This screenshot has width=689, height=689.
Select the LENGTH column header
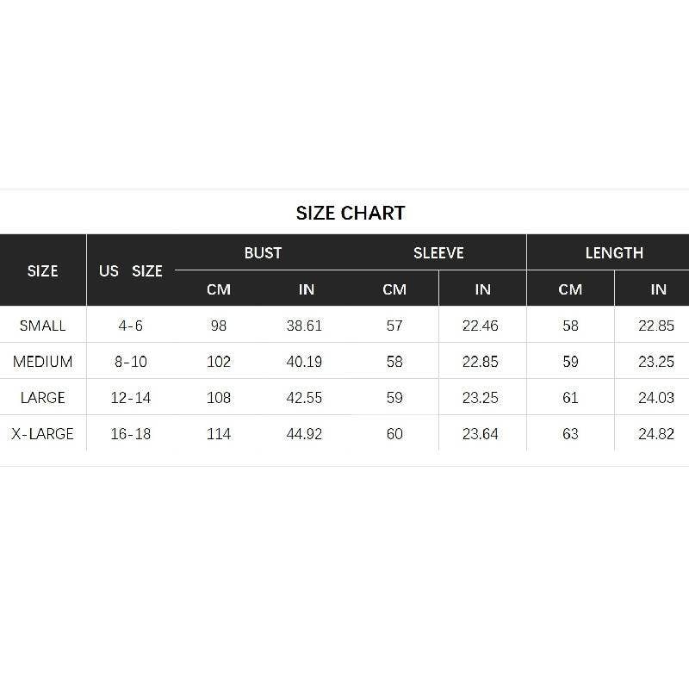click(x=614, y=252)
